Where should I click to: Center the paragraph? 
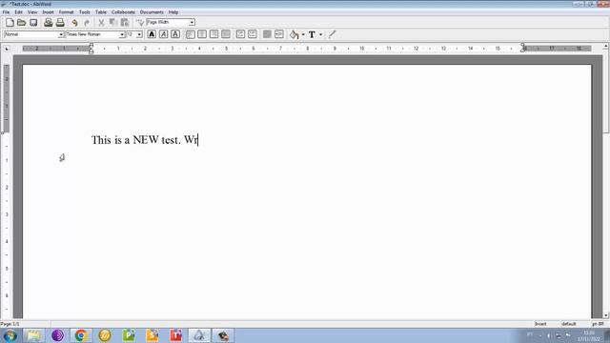202,34
